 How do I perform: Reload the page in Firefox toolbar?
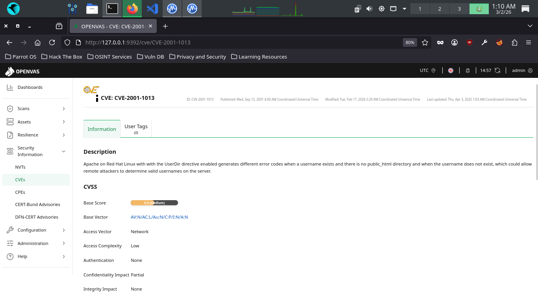(x=52, y=42)
